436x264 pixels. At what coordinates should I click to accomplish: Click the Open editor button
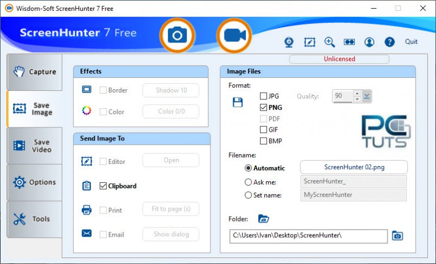171,160
